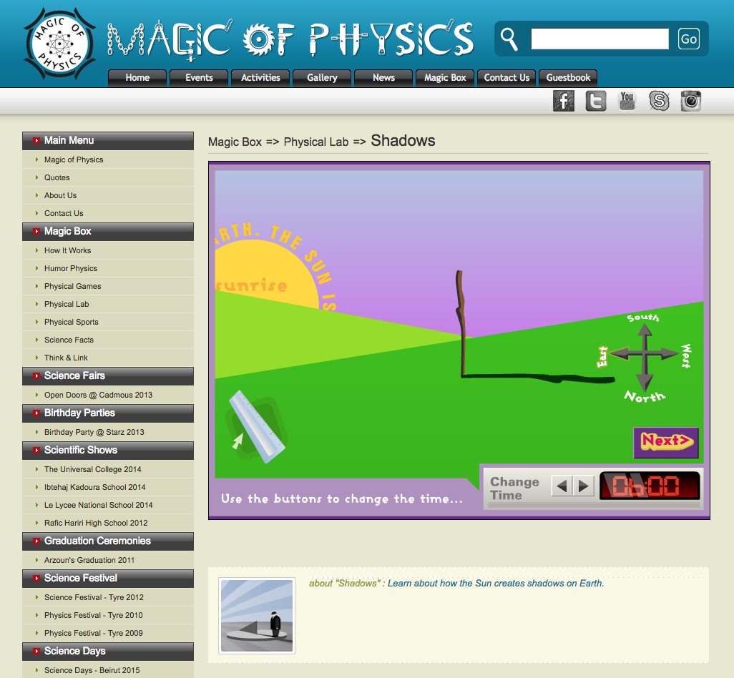Image resolution: width=734 pixels, height=678 pixels.
Task: Toggle the Scientific Shows sidebar header
Action: coord(108,451)
